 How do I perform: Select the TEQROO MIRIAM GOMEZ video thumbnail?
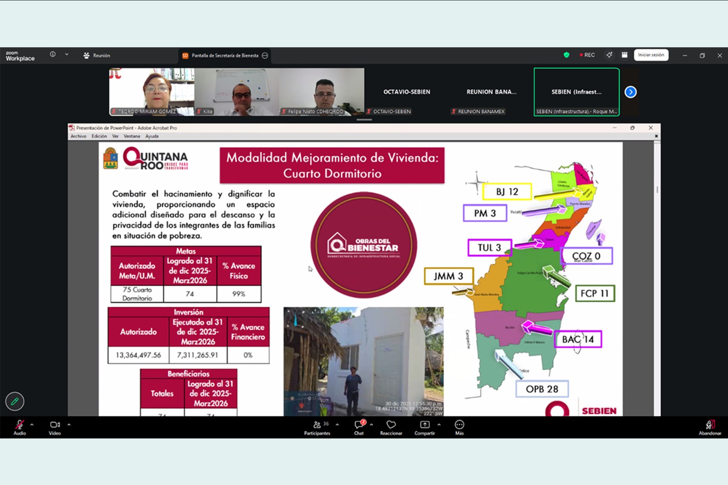tap(152, 92)
